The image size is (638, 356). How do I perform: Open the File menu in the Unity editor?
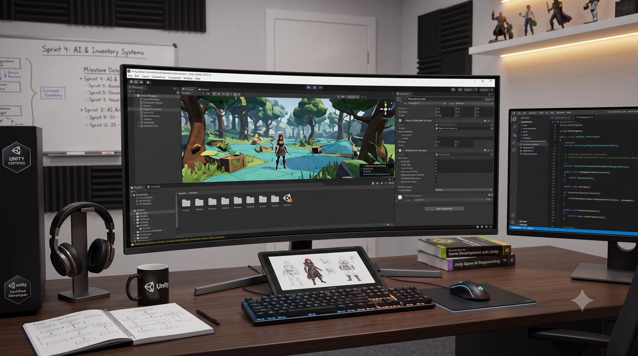(130, 76)
